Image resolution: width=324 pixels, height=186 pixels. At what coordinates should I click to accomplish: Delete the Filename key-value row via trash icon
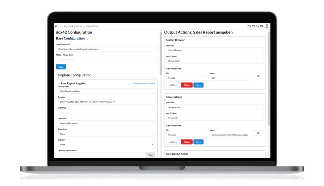(258, 133)
